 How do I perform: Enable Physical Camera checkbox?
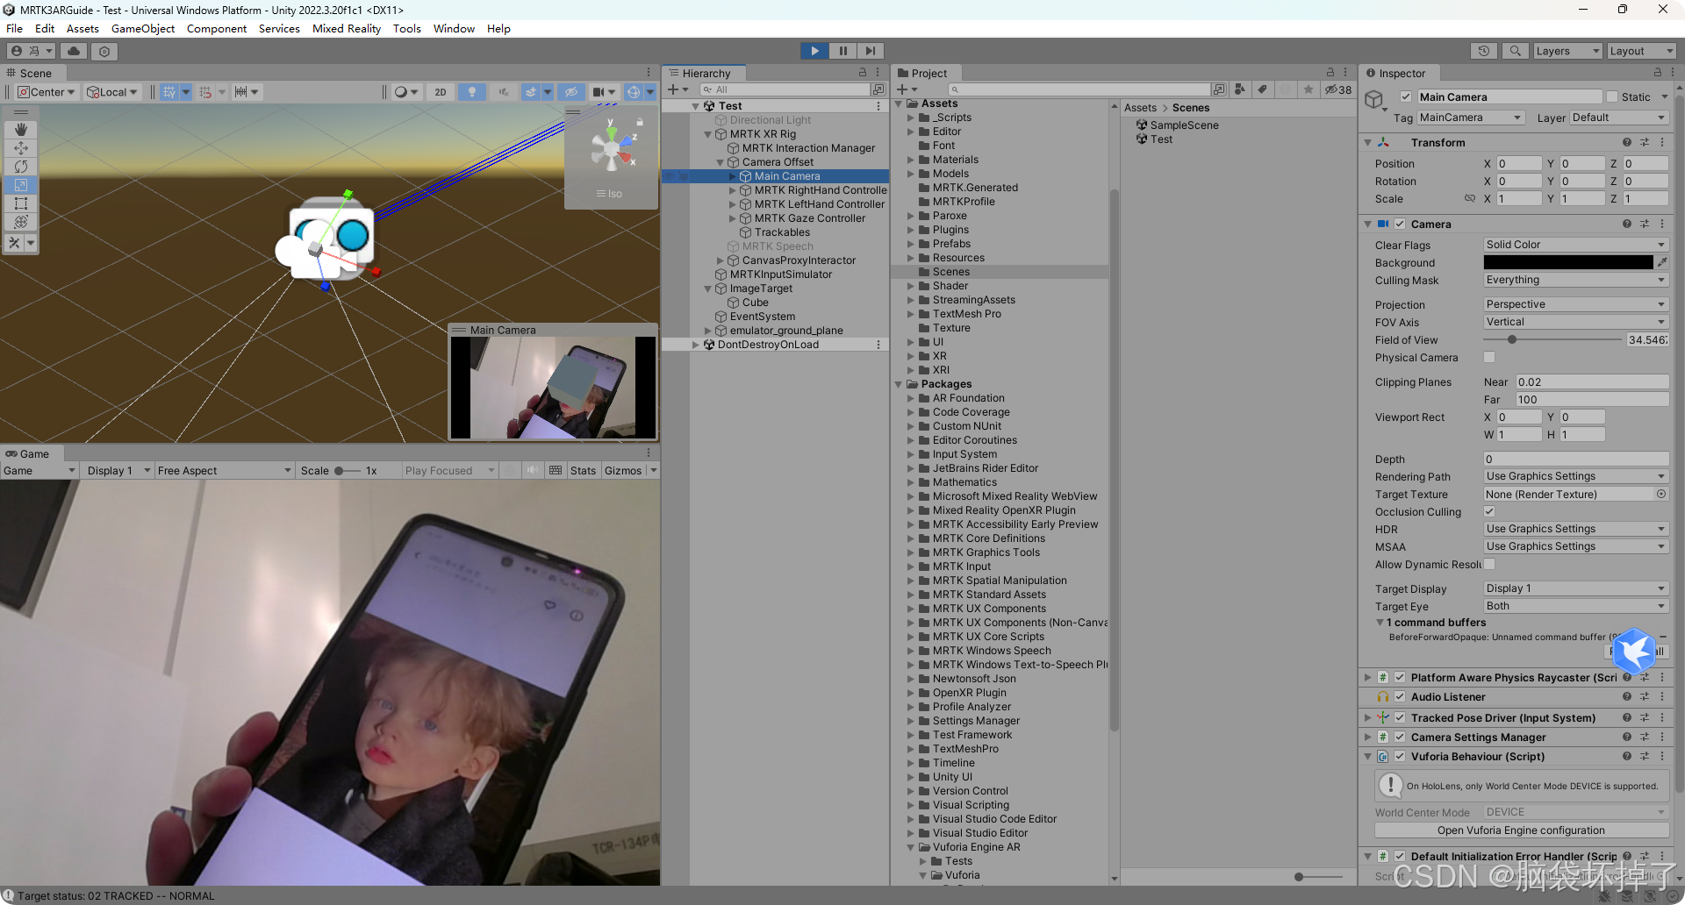[1489, 357]
